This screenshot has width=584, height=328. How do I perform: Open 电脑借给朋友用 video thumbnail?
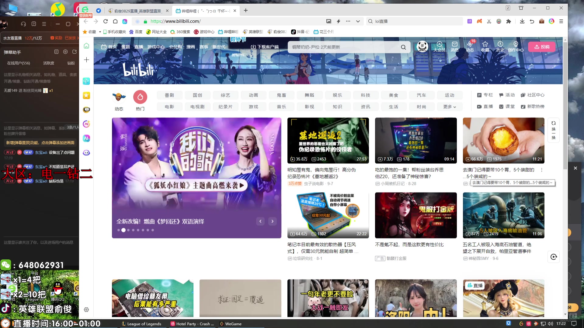pos(153,298)
